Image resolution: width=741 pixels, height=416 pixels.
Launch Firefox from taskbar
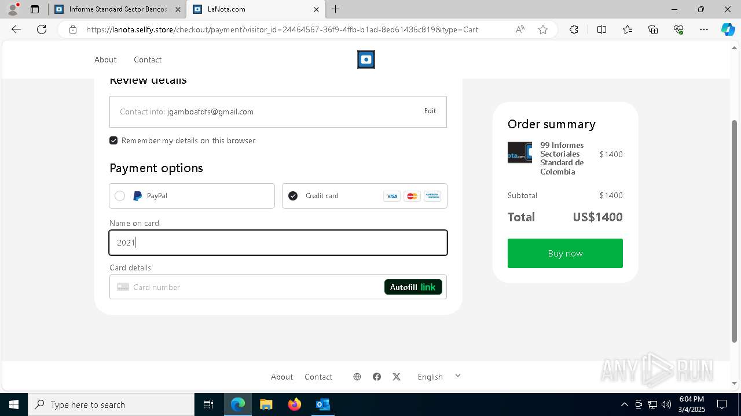pyautogui.click(x=295, y=404)
